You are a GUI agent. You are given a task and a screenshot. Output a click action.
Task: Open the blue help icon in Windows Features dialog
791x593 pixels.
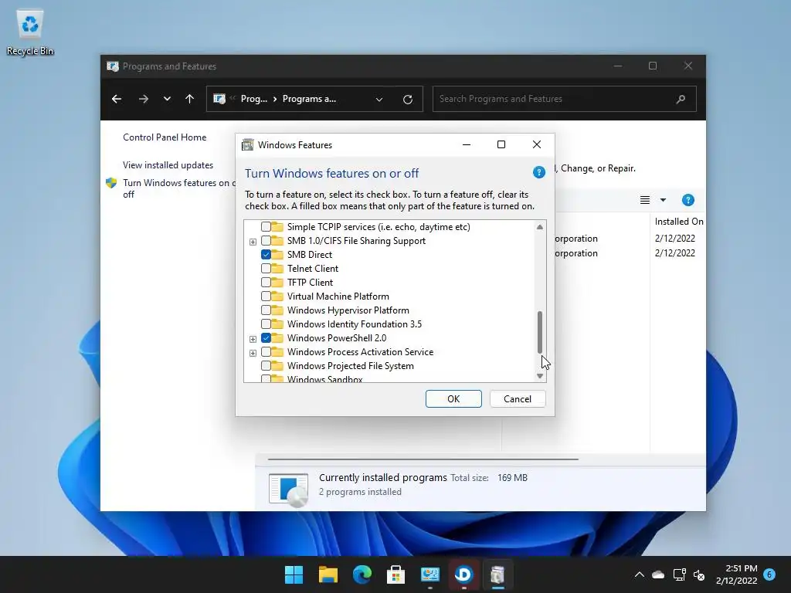click(x=538, y=172)
